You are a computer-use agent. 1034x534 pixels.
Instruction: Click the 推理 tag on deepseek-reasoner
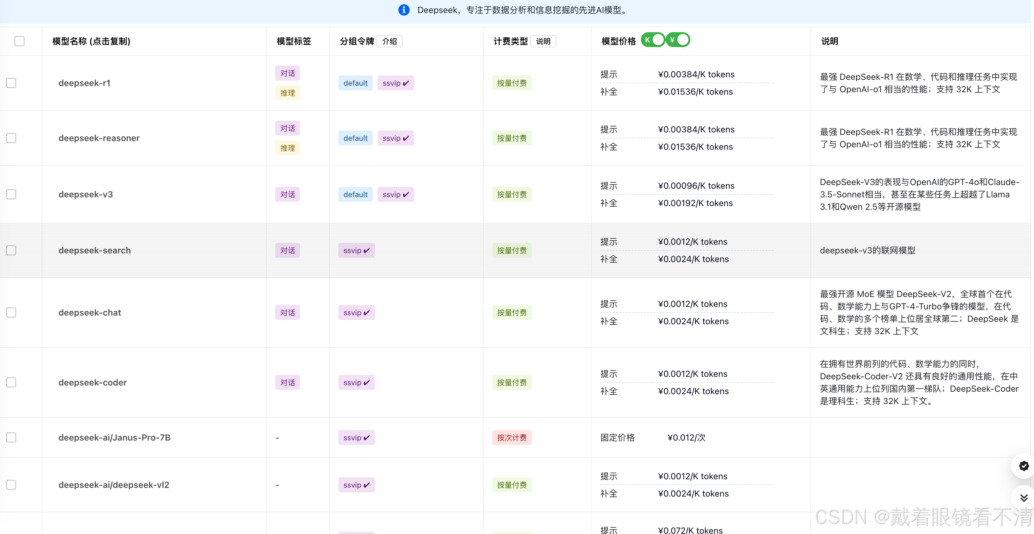pos(287,148)
